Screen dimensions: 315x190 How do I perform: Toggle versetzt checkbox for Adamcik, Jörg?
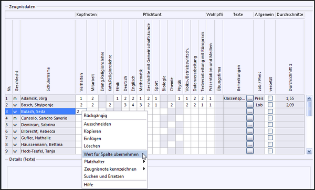[270, 98]
